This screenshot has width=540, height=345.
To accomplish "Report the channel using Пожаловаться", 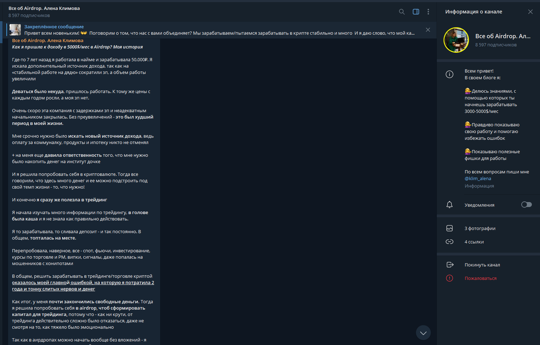I will click(x=480, y=278).
